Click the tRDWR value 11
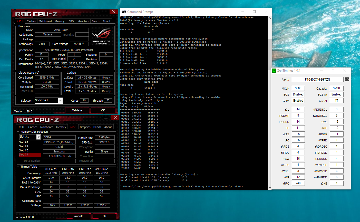Viewport: 360px width, 222px height. (x=336, y=134)
